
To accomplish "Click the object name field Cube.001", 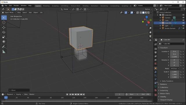I will click(x=174, y=44).
